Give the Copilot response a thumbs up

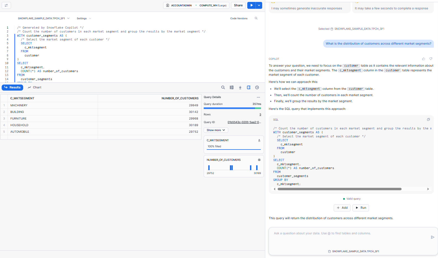(x=423, y=59)
